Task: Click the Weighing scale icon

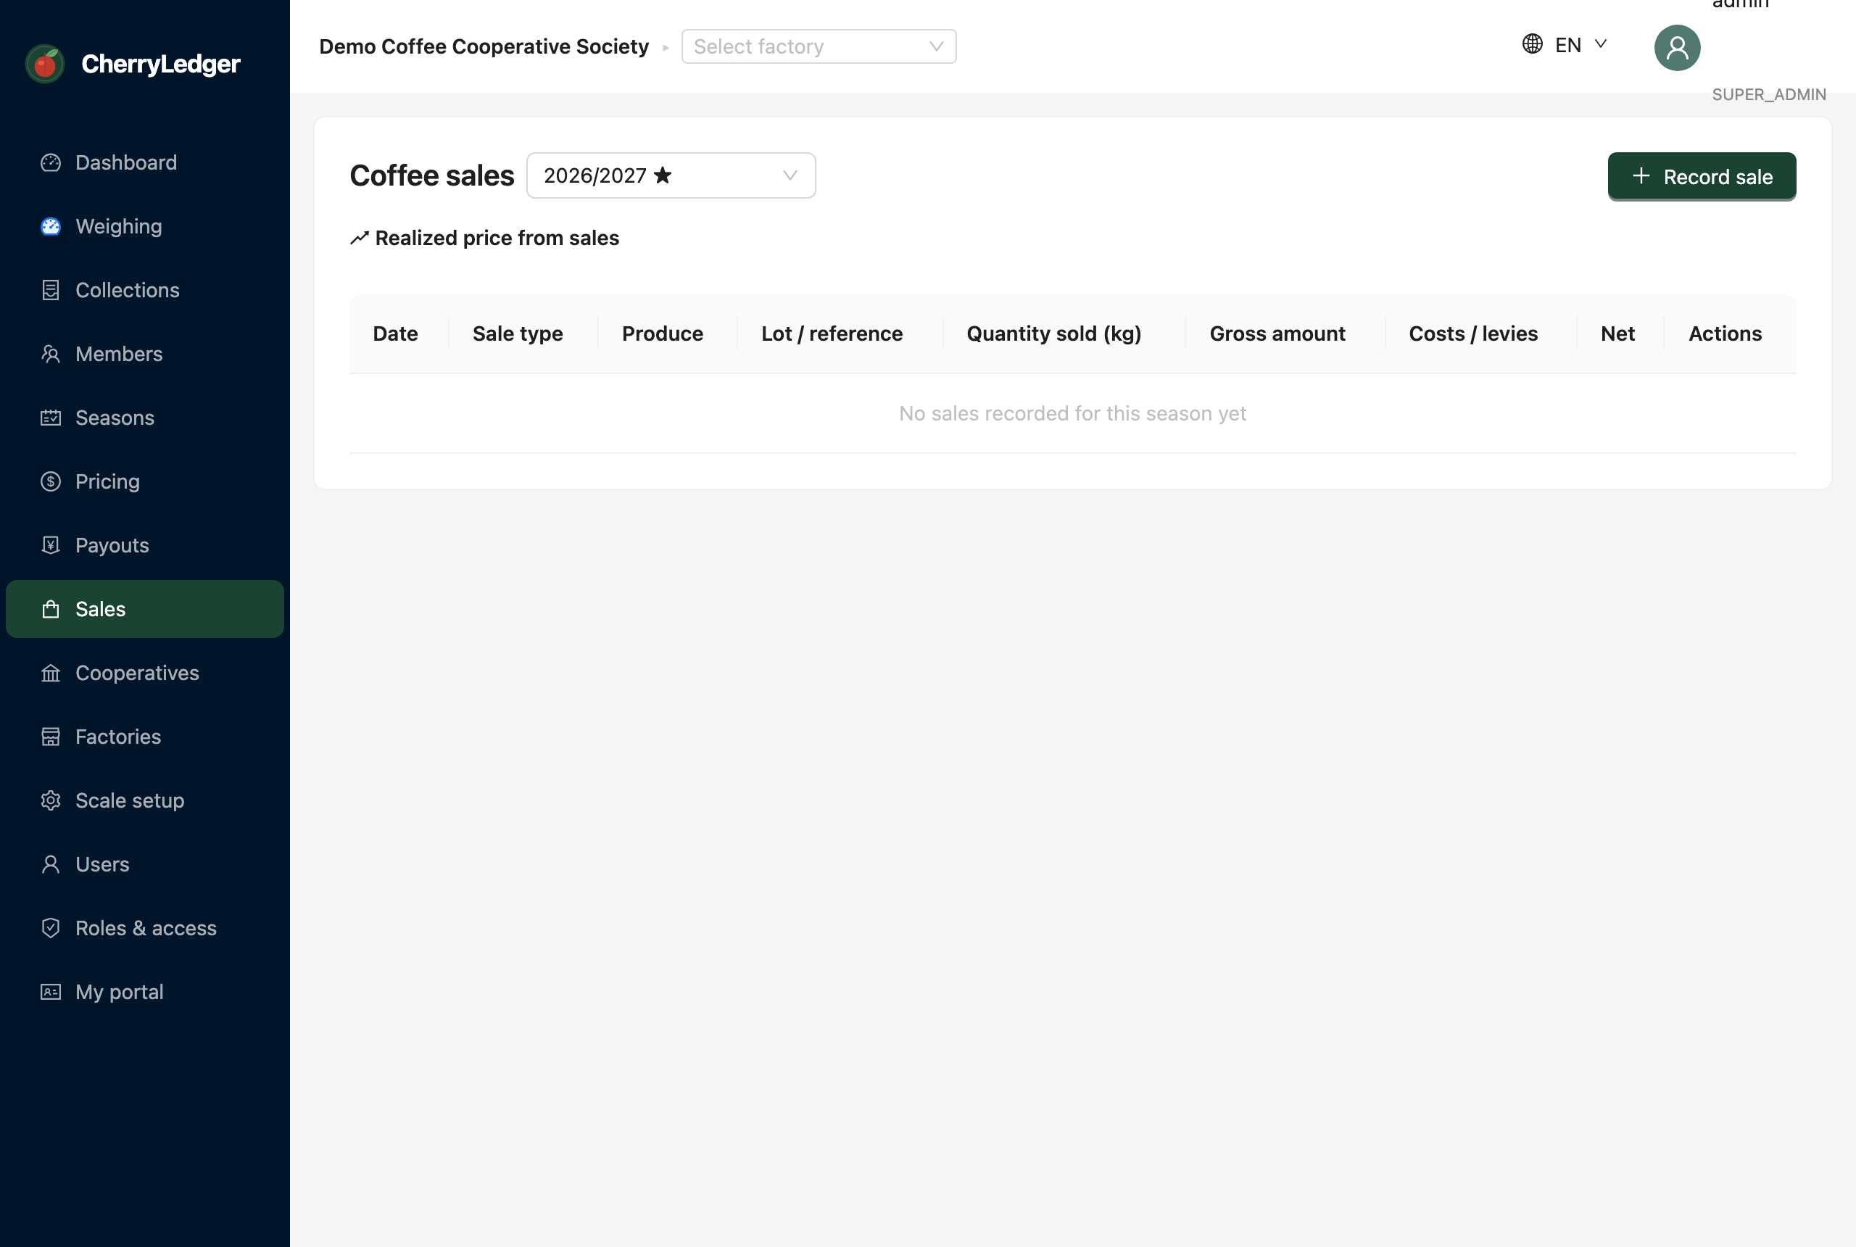Action: pyautogui.click(x=51, y=227)
